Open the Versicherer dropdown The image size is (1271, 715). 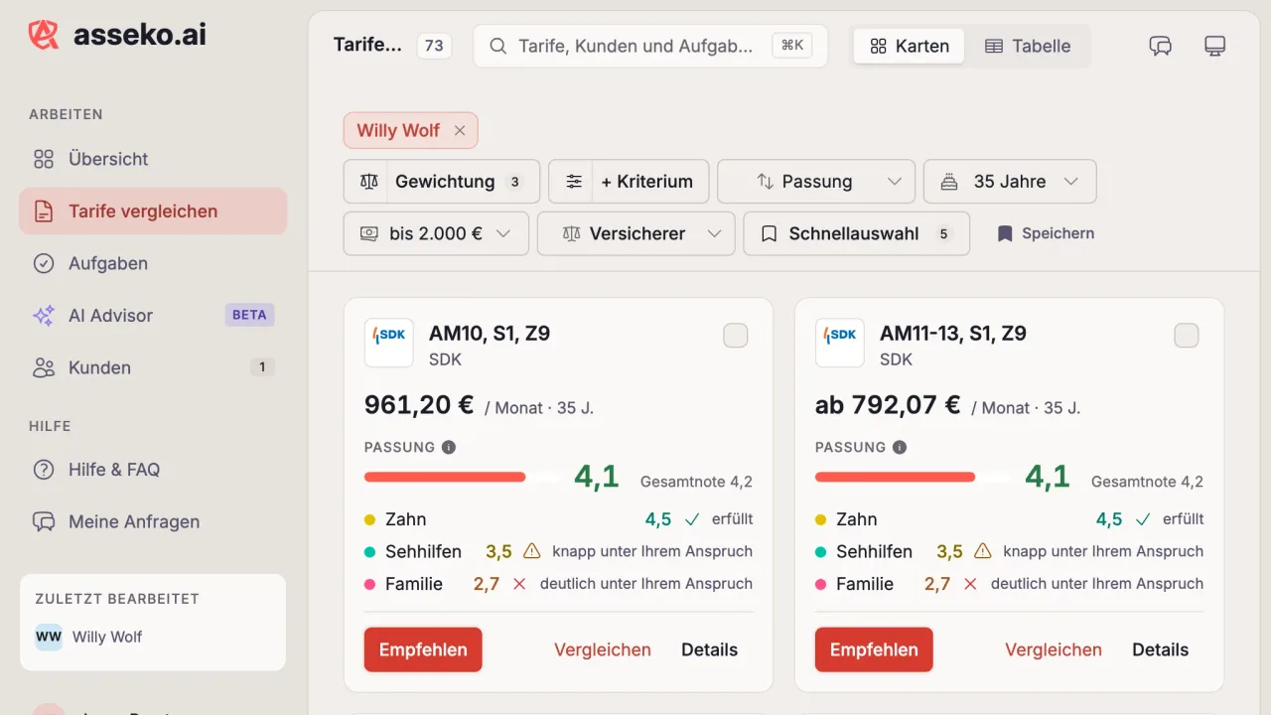point(636,233)
